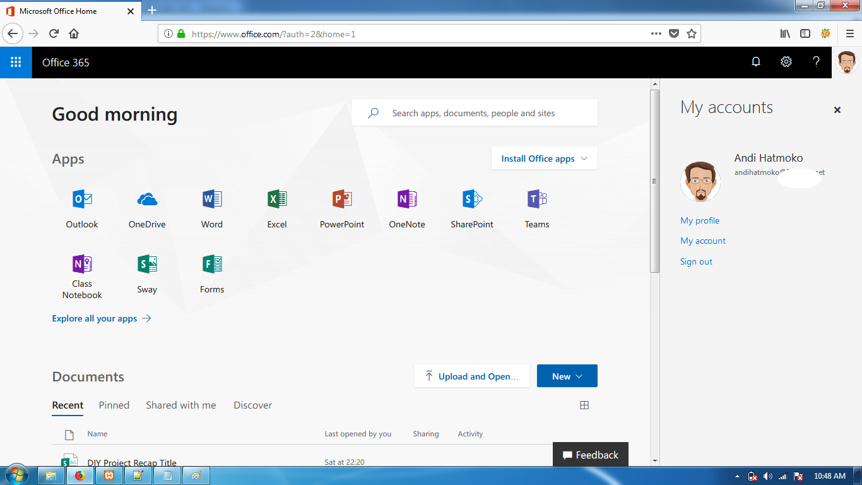Sign out of the account
Viewport: 862px width, 485px height.
pos(696,261)
